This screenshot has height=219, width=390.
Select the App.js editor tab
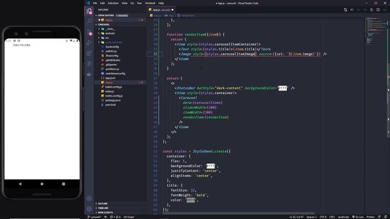pos(161,10)
